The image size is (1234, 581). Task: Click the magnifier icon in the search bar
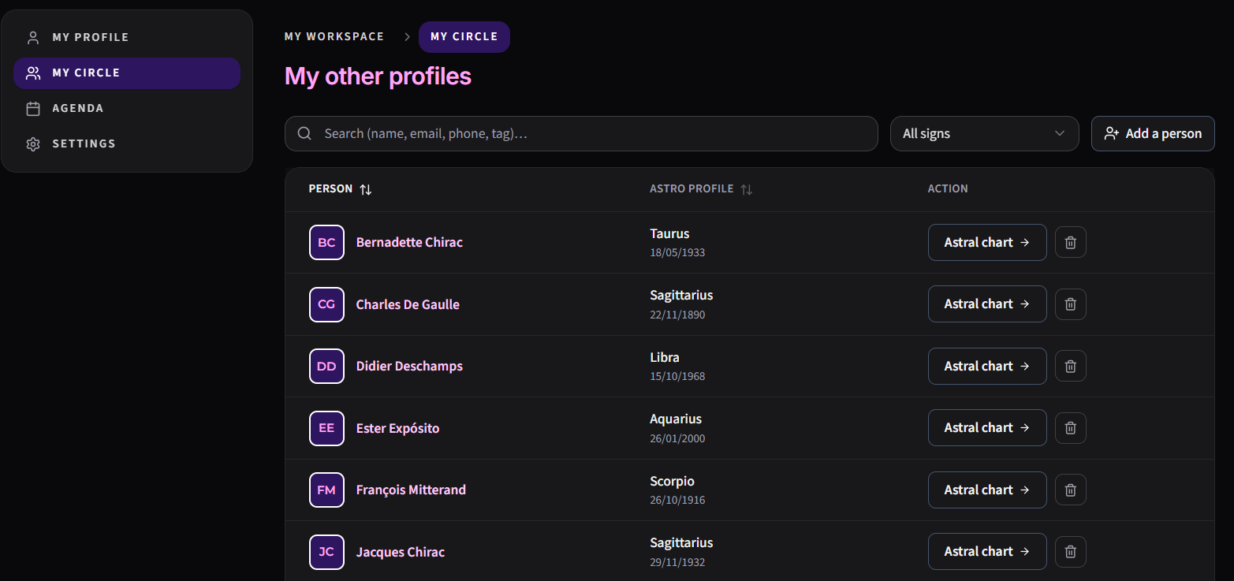point(304,133)
